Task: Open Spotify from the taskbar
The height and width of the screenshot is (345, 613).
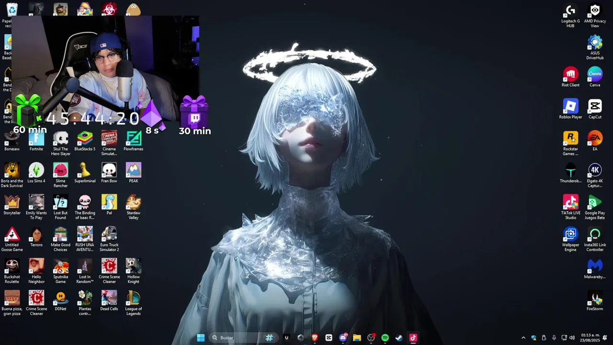Action: (x=385, y=338)
